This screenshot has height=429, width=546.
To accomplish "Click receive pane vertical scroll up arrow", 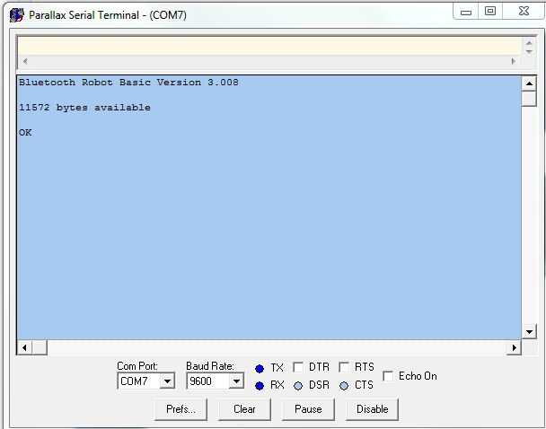I will pos(529,83).
